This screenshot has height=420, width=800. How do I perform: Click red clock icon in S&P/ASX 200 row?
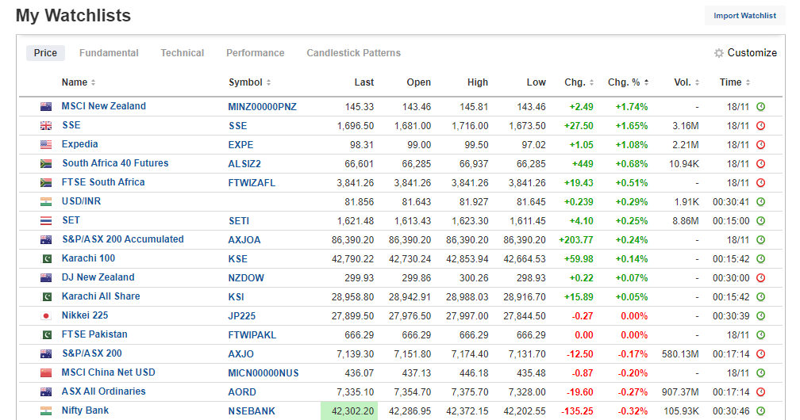[x=760, y=353]
